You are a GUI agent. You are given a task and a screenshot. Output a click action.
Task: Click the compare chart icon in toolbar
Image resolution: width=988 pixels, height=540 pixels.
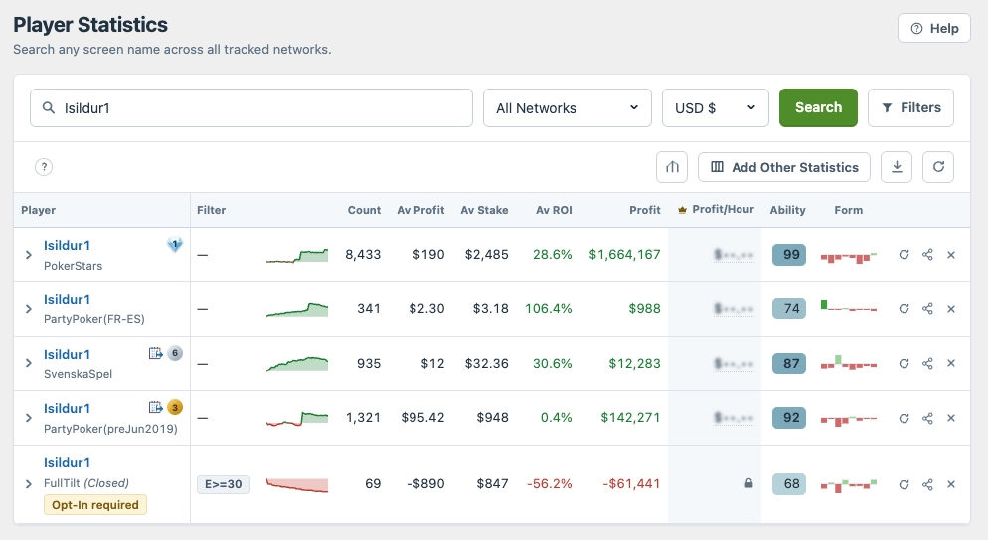pos(672,167)
